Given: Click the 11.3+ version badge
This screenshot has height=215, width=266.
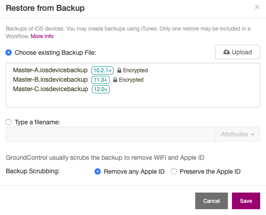Looking at the screenshot, I should click(100, 80).
